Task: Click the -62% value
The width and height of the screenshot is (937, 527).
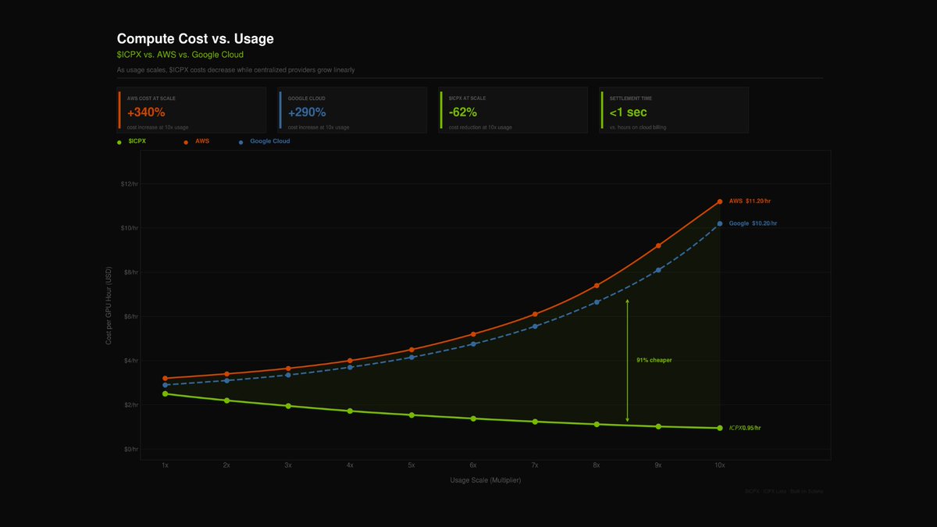Action: click(x=464, y=112)
